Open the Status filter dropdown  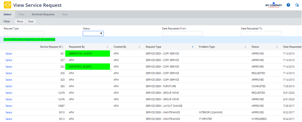click(93, 34)
